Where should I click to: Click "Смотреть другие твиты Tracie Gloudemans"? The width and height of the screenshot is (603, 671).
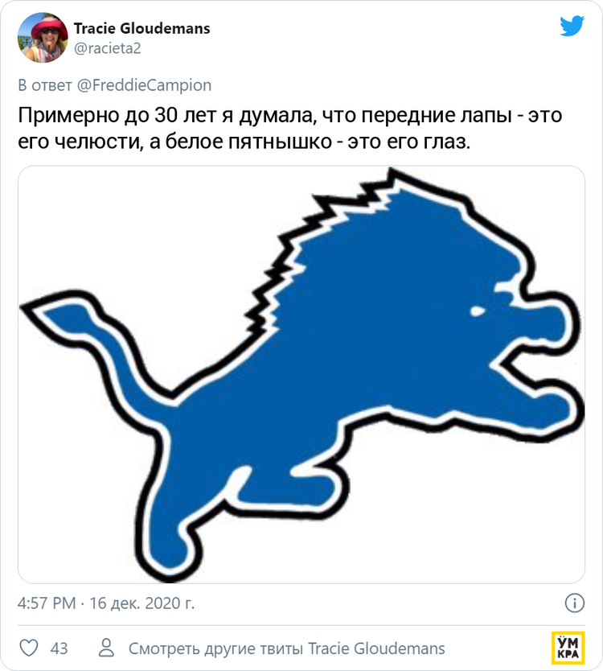point(286,648)
